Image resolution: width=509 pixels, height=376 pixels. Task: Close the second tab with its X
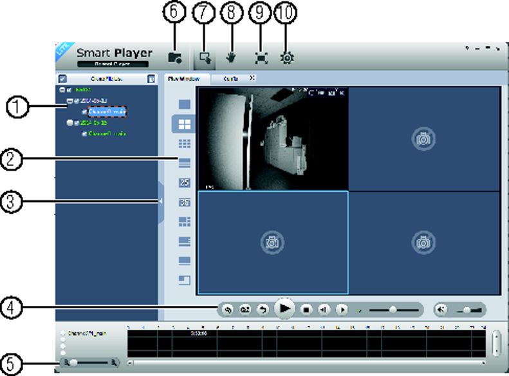[252, 78]
